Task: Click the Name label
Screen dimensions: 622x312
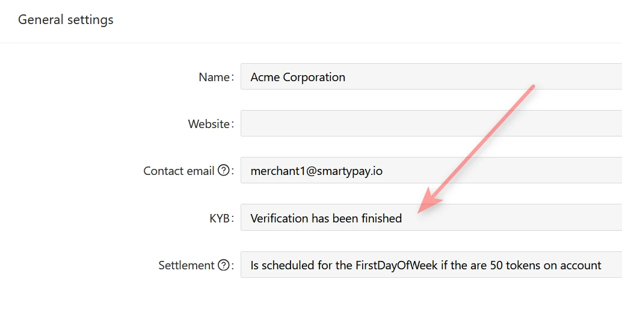Action: click(214, 77)
